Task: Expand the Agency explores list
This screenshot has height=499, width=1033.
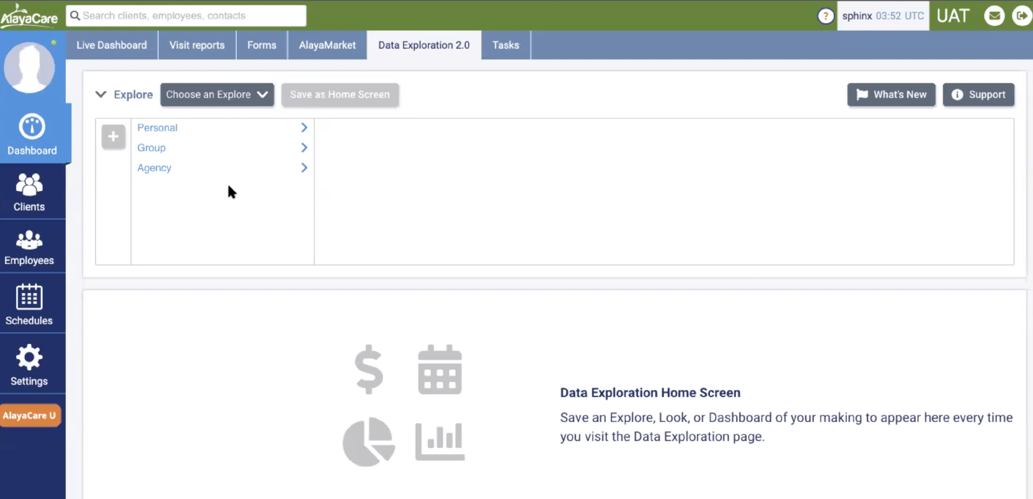Action: pos(303,167)
